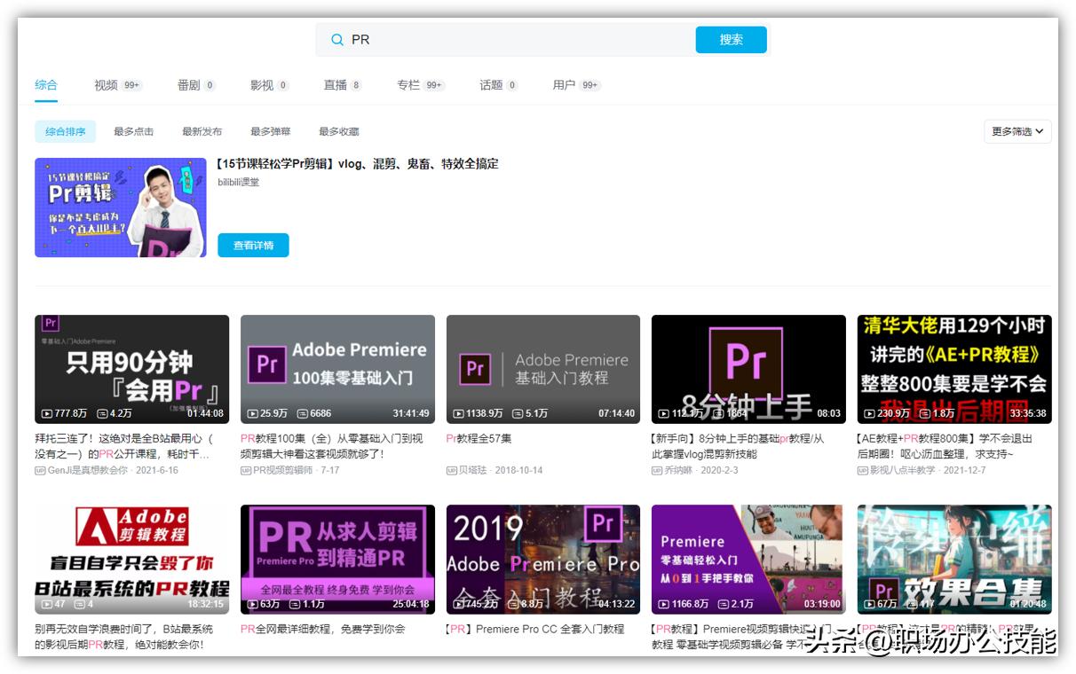
Task: Click the UP icon beside GenJi是真想教会你
Action: (41, 470)
